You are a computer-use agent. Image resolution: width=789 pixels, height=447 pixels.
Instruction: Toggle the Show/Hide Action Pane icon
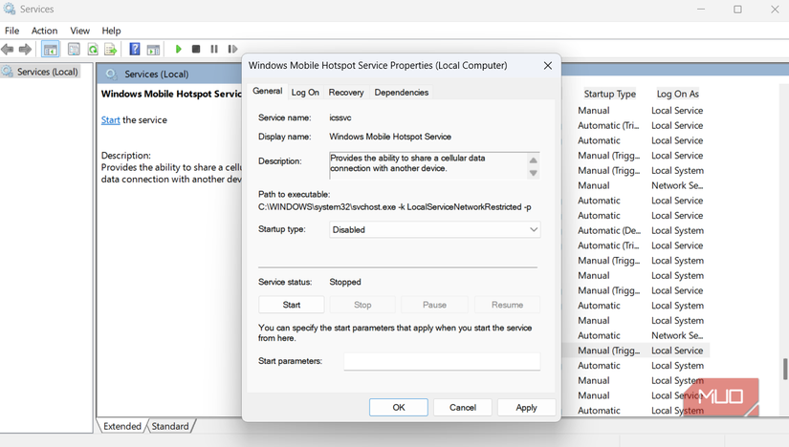[153, 50]
